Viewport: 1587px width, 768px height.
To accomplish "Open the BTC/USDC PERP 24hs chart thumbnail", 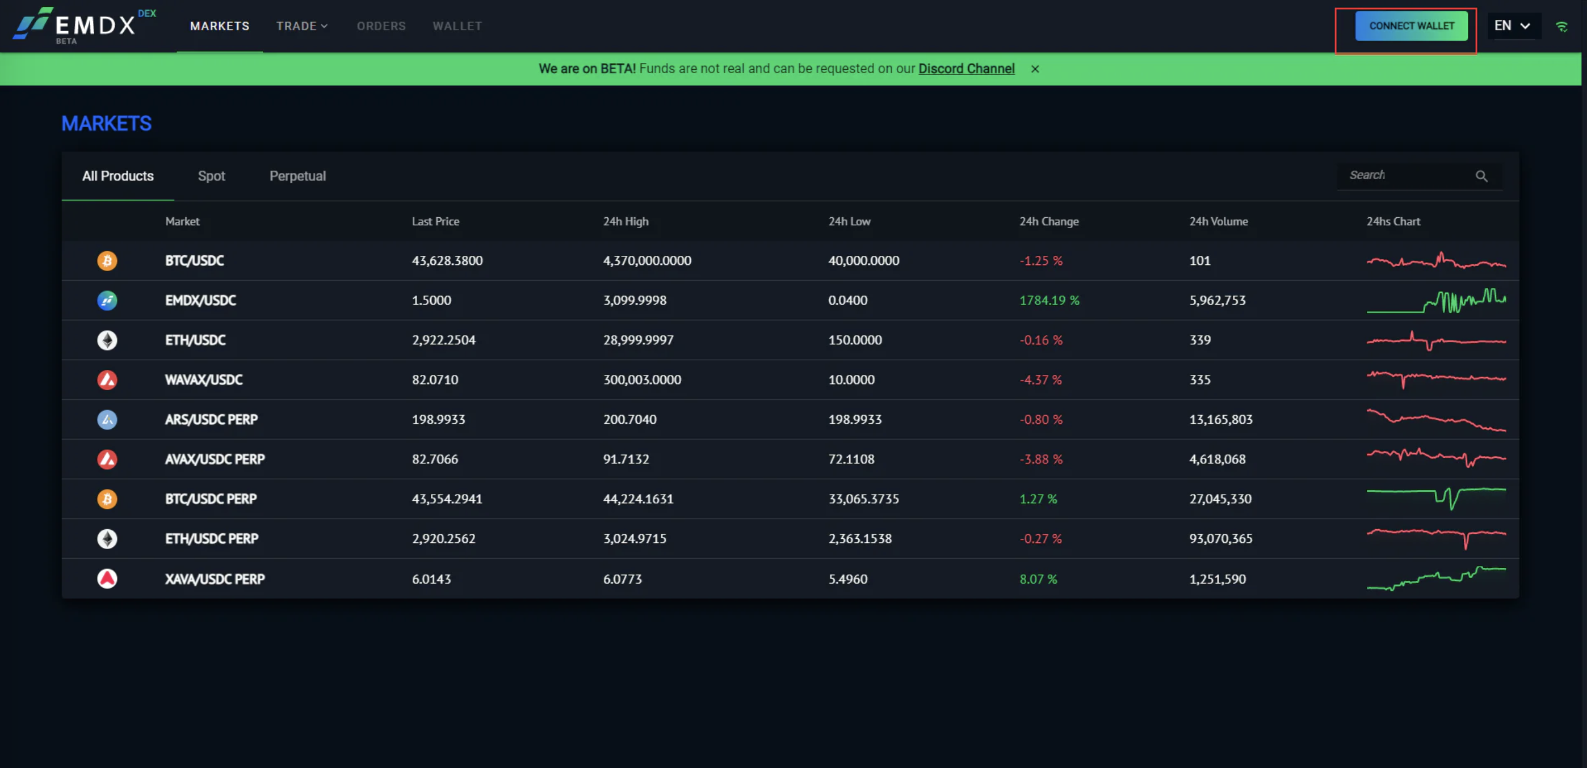I will tap(1436, 498).
